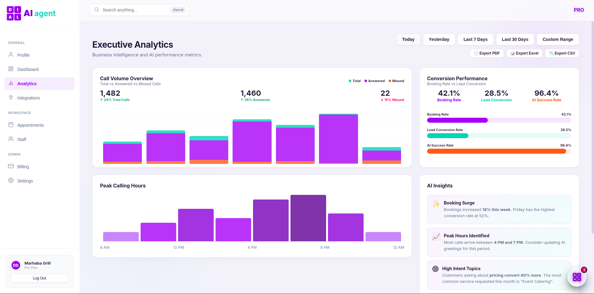Choose Last 7 Days range
The image size is (594, 294).
pyautogui.click(x=475, y=39)
